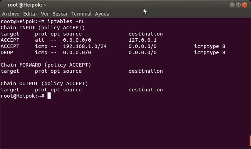The height and width of the screenshot is (149, 251).
Task: Click the destination header under Chain INPUT
Action: [x=146, y=34]
